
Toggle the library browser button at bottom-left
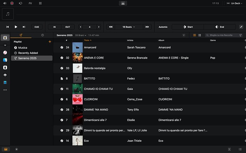(5, 149)
